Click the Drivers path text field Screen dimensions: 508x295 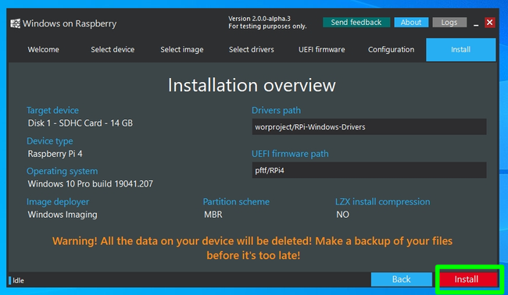[x=369, y=126]
